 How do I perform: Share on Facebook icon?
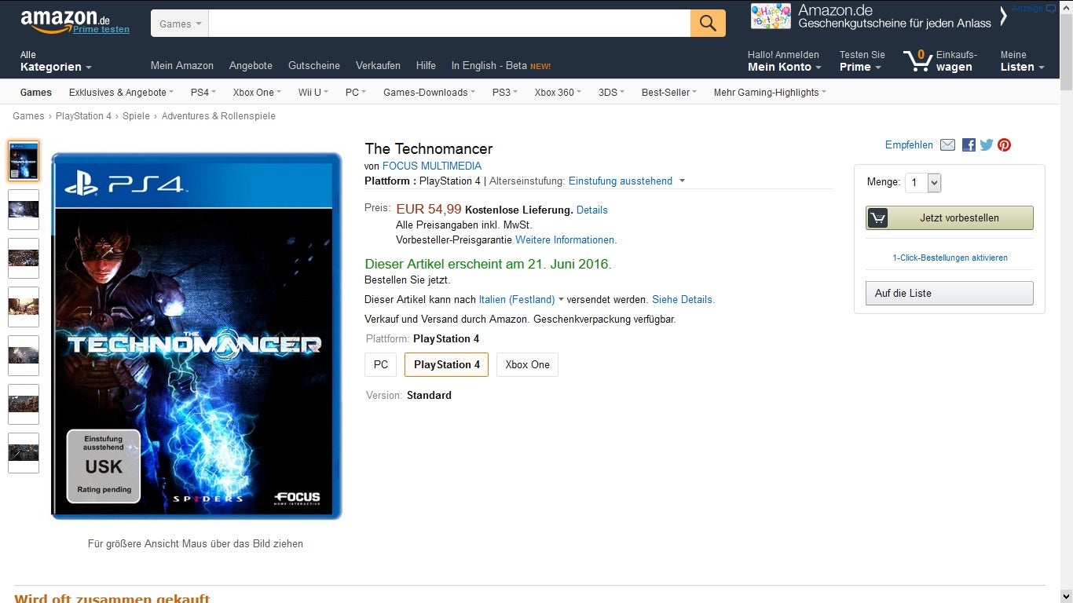tap(969, 145)
